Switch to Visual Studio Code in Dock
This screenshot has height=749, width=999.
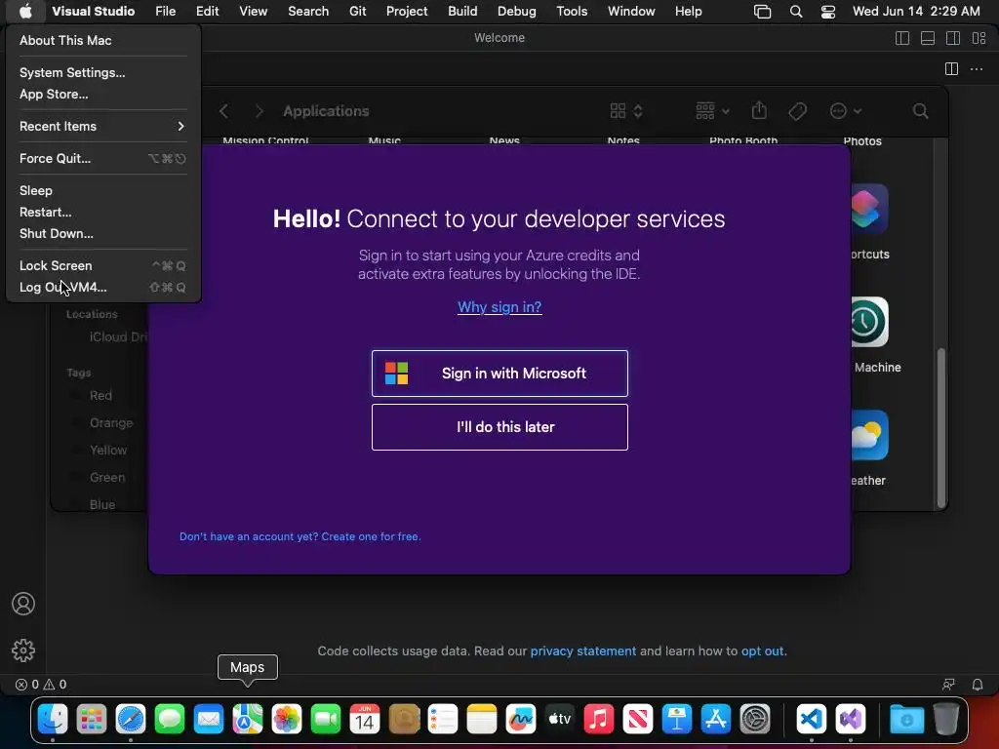click(811, 720)
